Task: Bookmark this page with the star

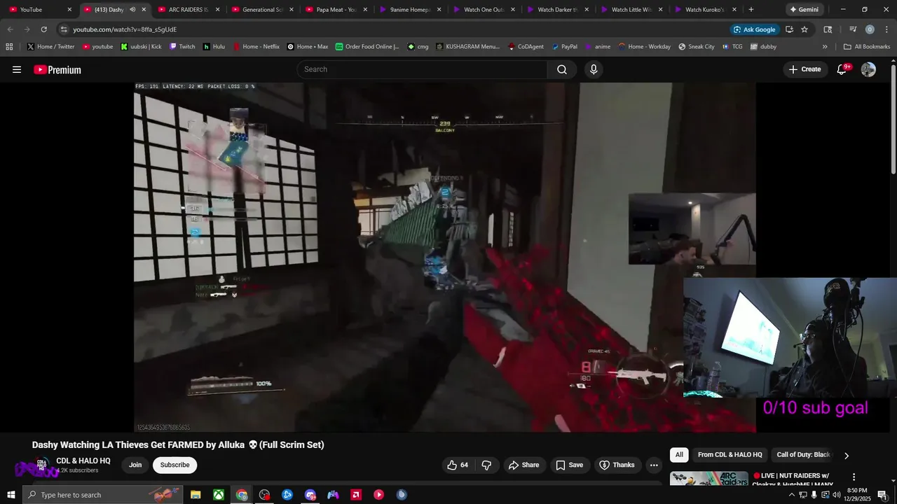Action: point(804,29)
